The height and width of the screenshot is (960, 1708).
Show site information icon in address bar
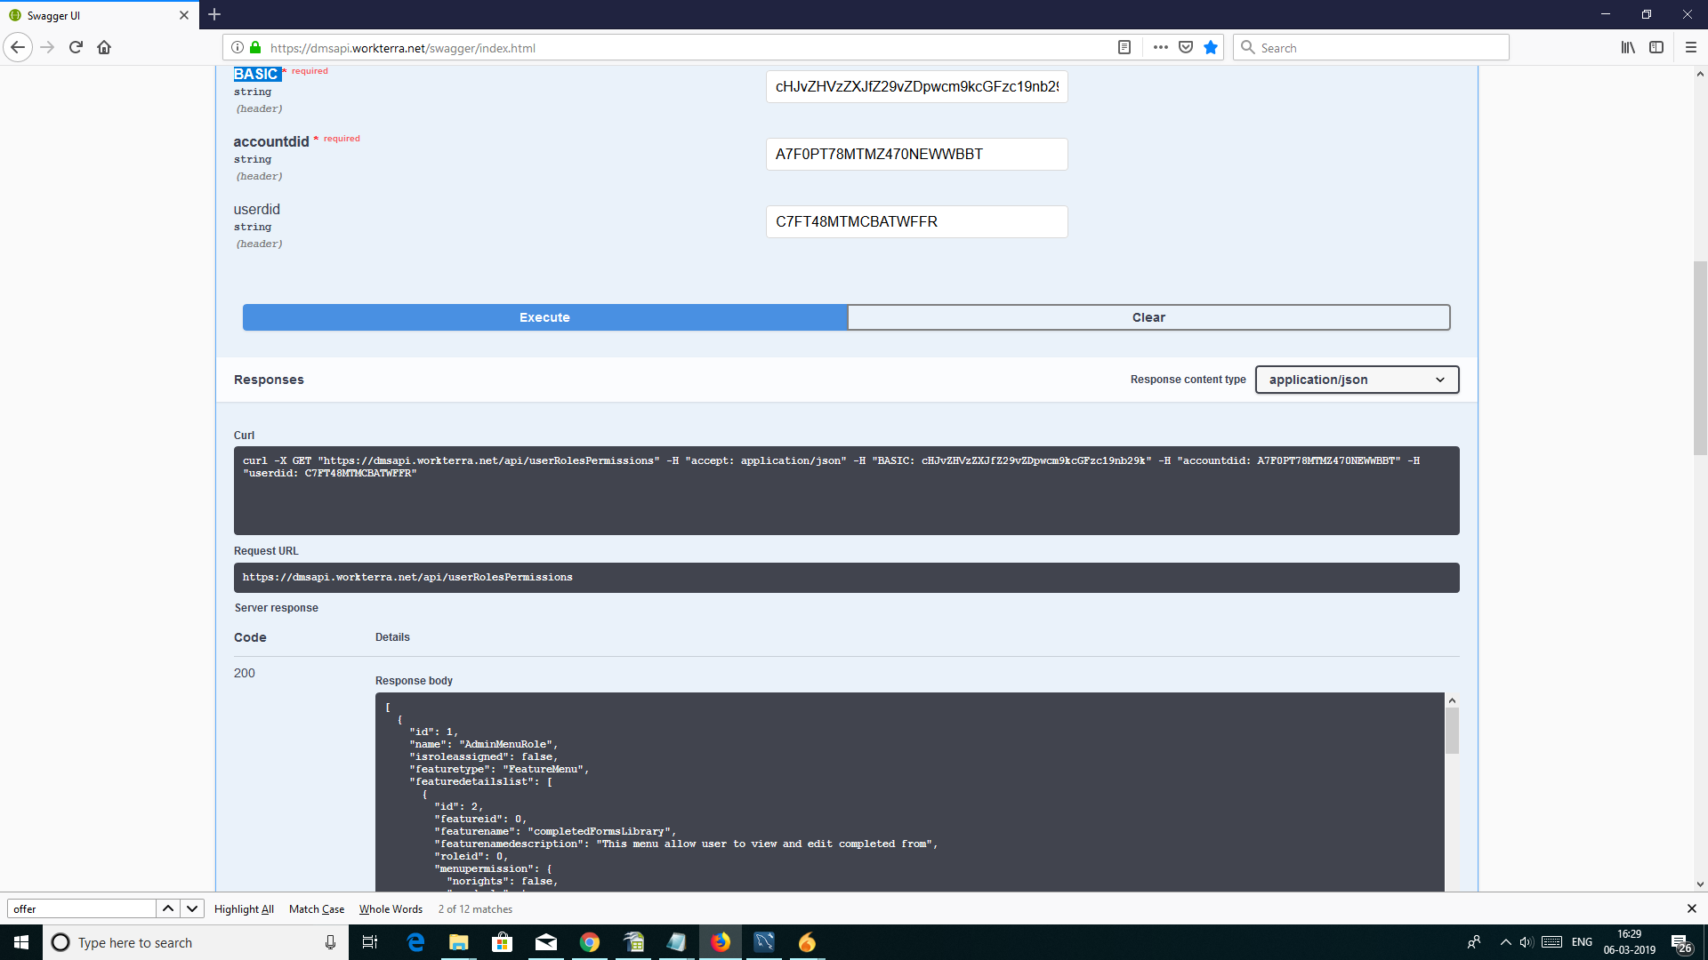[x=238, y=47]
